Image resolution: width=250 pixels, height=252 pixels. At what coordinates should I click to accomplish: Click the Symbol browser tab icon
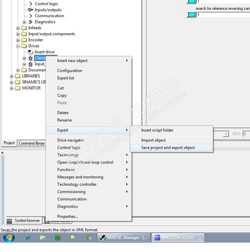point(9,221)
